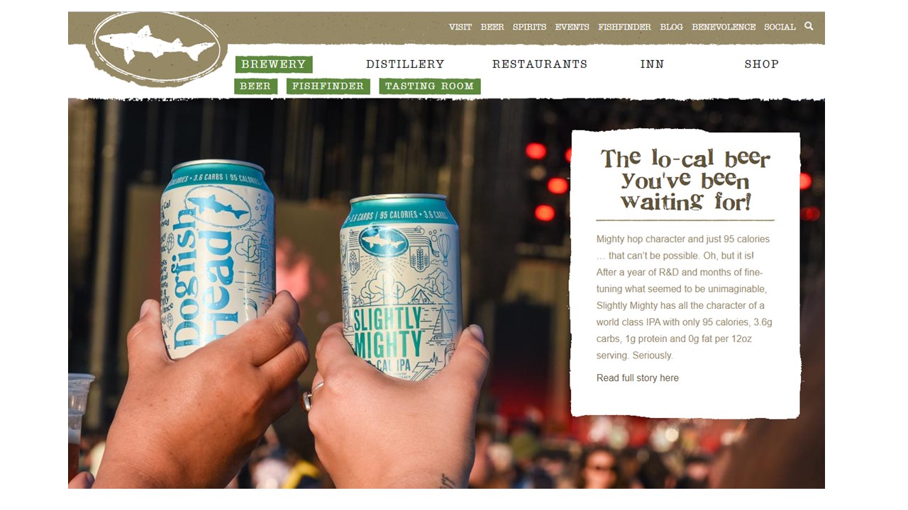Open the search magnifier icon
The height and width of the screenshot is (510, 908).
[809, 26]
